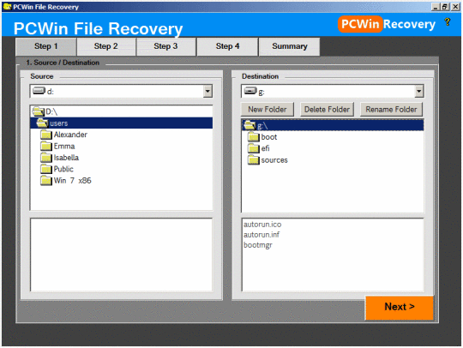This screenshot has width=463, height=348.
Task: Select the autorun.ico file
Action: (262, 225)
